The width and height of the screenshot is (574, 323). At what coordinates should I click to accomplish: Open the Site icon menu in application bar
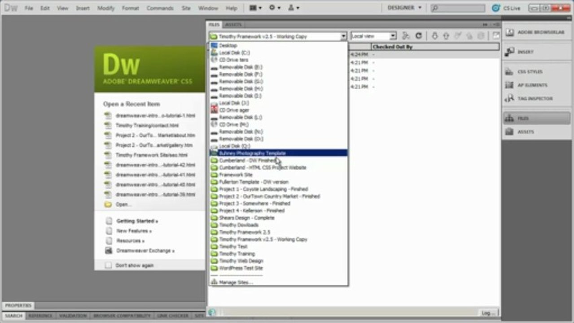point(294,8)
